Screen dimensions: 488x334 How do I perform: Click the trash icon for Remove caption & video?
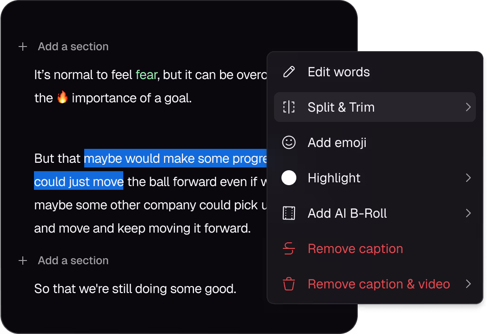click(289, 284)
